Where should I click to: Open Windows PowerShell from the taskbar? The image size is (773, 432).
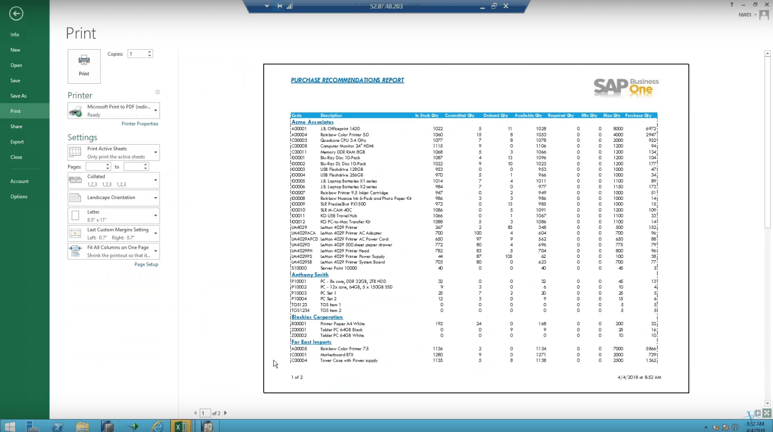tap(58, 426)
